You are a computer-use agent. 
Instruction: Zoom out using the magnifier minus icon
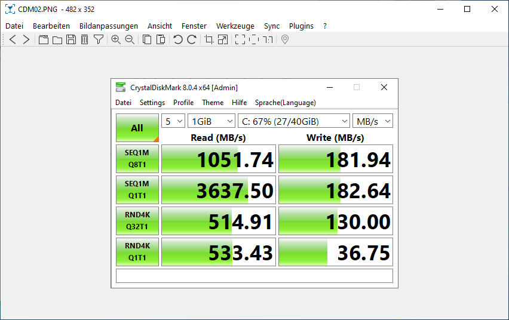click(x=130, y=39)
